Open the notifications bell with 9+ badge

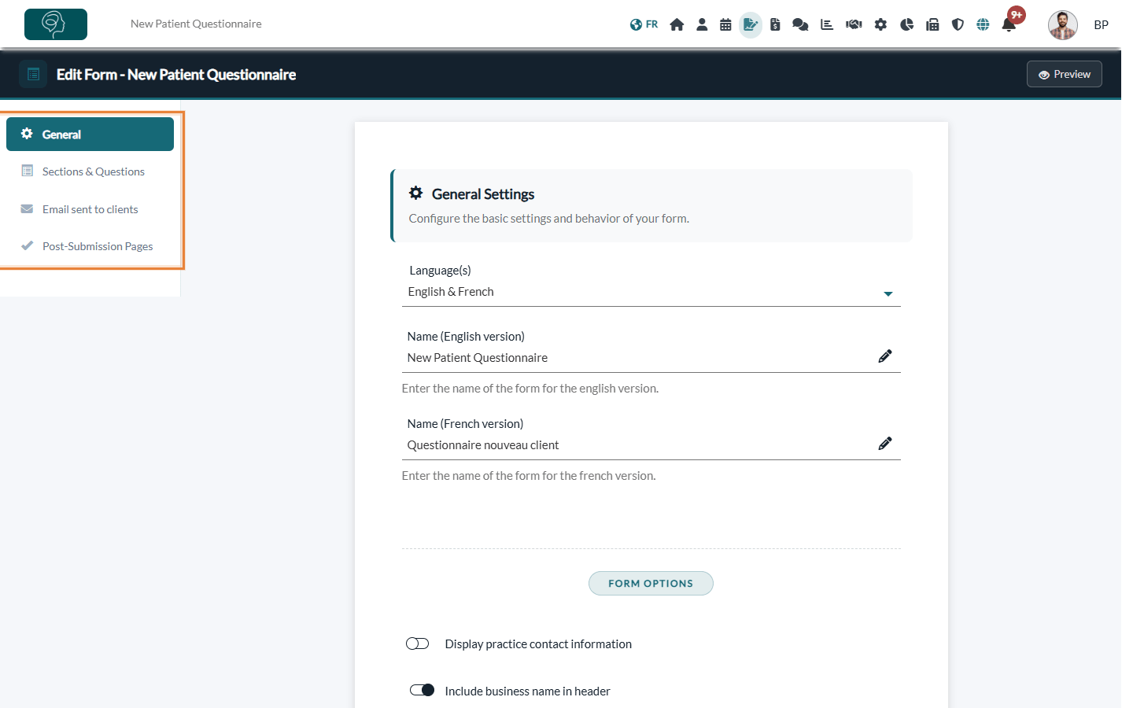click(x=1009, y=24)
